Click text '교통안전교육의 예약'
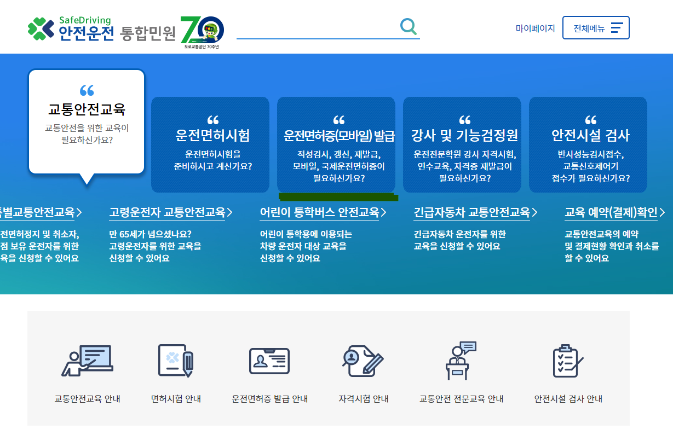The image size is (673, 441). tap(601, 234)
